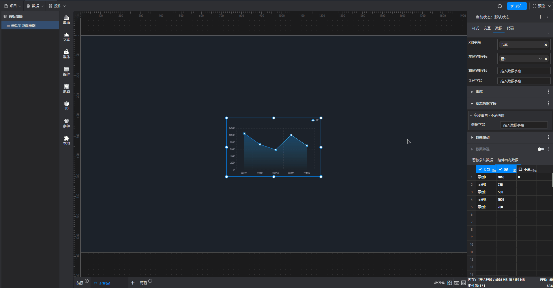Click the 右侧Y轴字段 input field
The image size is (553, 288).
click(x=524, y=71)
